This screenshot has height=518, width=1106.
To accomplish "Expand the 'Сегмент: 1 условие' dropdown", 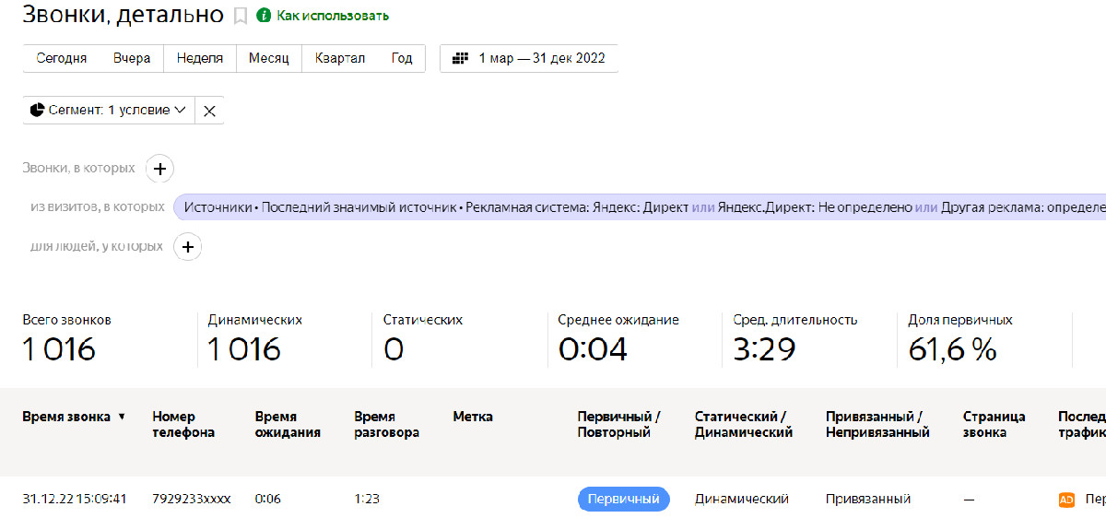I will pos(109,110).
